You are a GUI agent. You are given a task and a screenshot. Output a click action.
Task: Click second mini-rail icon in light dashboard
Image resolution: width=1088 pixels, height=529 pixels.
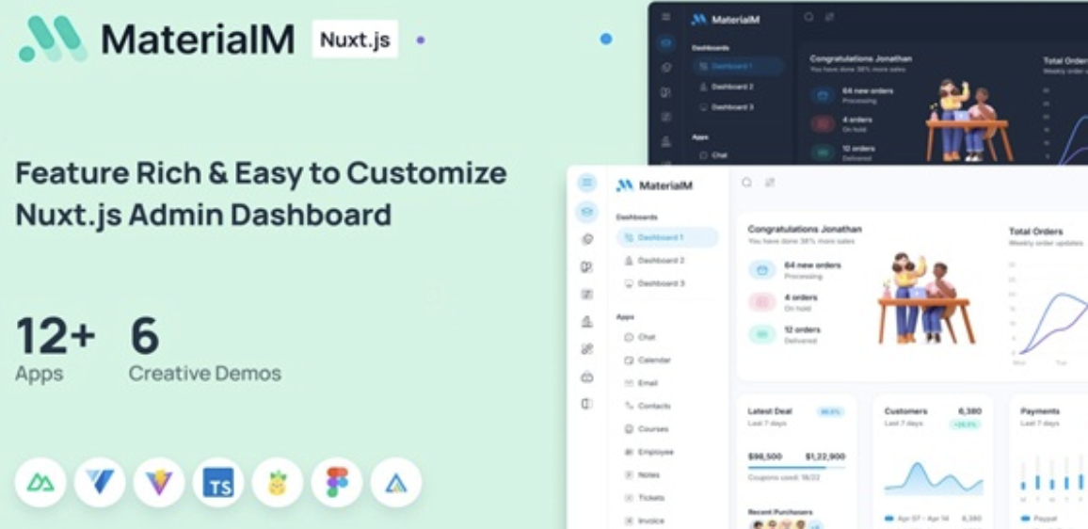[587, 239]
